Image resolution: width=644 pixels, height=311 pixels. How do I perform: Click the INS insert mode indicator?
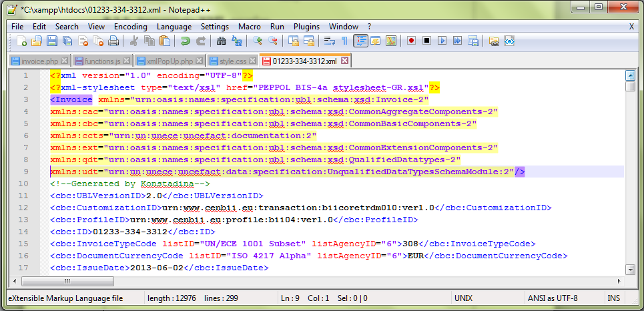613,298
